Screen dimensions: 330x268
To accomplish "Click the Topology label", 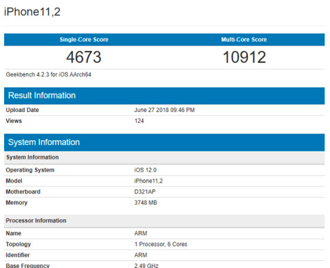I will (18, 244).
